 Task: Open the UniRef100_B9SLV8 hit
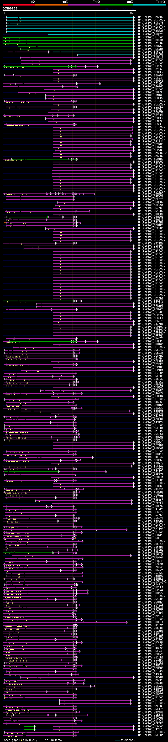click(x=150, y=23)
